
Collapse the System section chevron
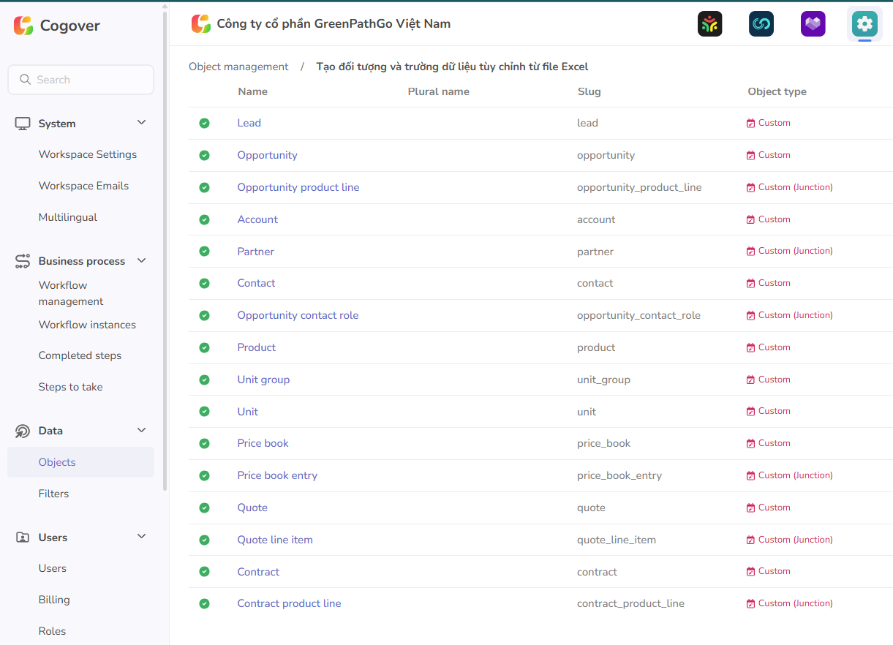point(142,123)
